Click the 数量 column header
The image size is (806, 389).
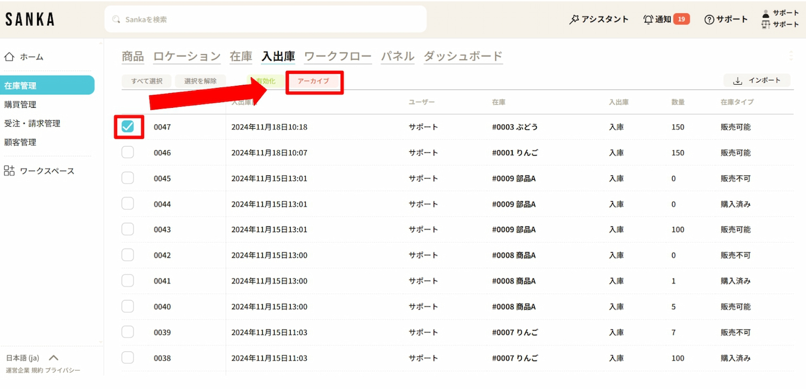[x=678, y=102]
